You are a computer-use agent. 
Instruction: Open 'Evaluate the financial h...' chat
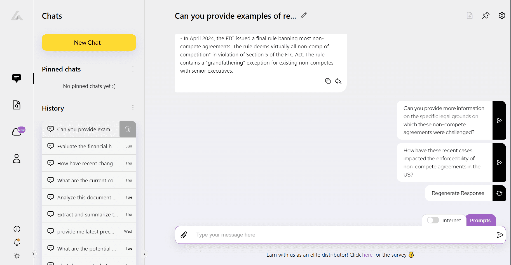pos(89,146)
